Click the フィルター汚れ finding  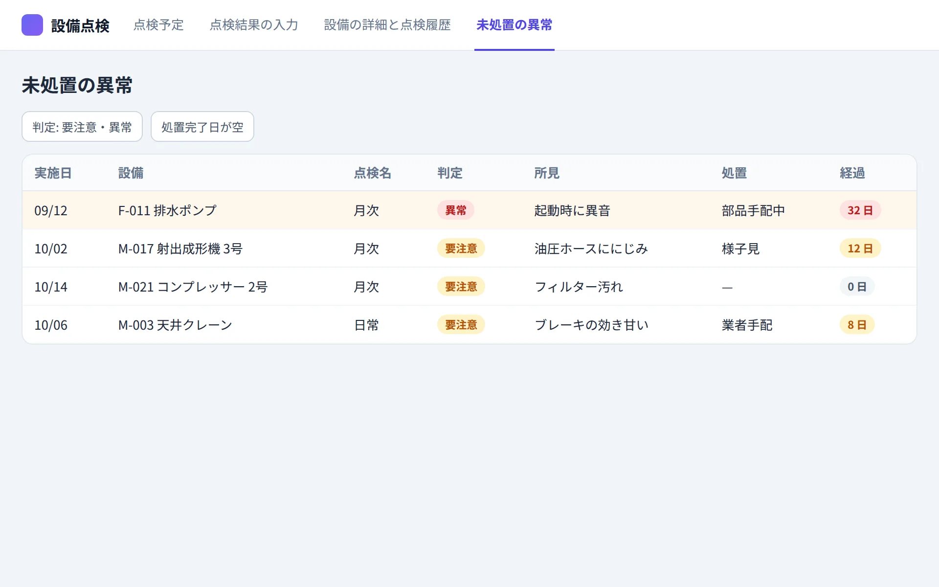(579, 287)
